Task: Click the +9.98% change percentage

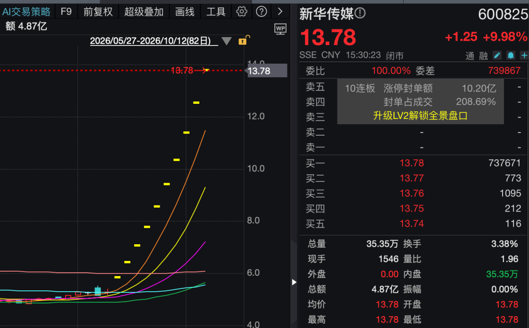Action: click(505, 37)
